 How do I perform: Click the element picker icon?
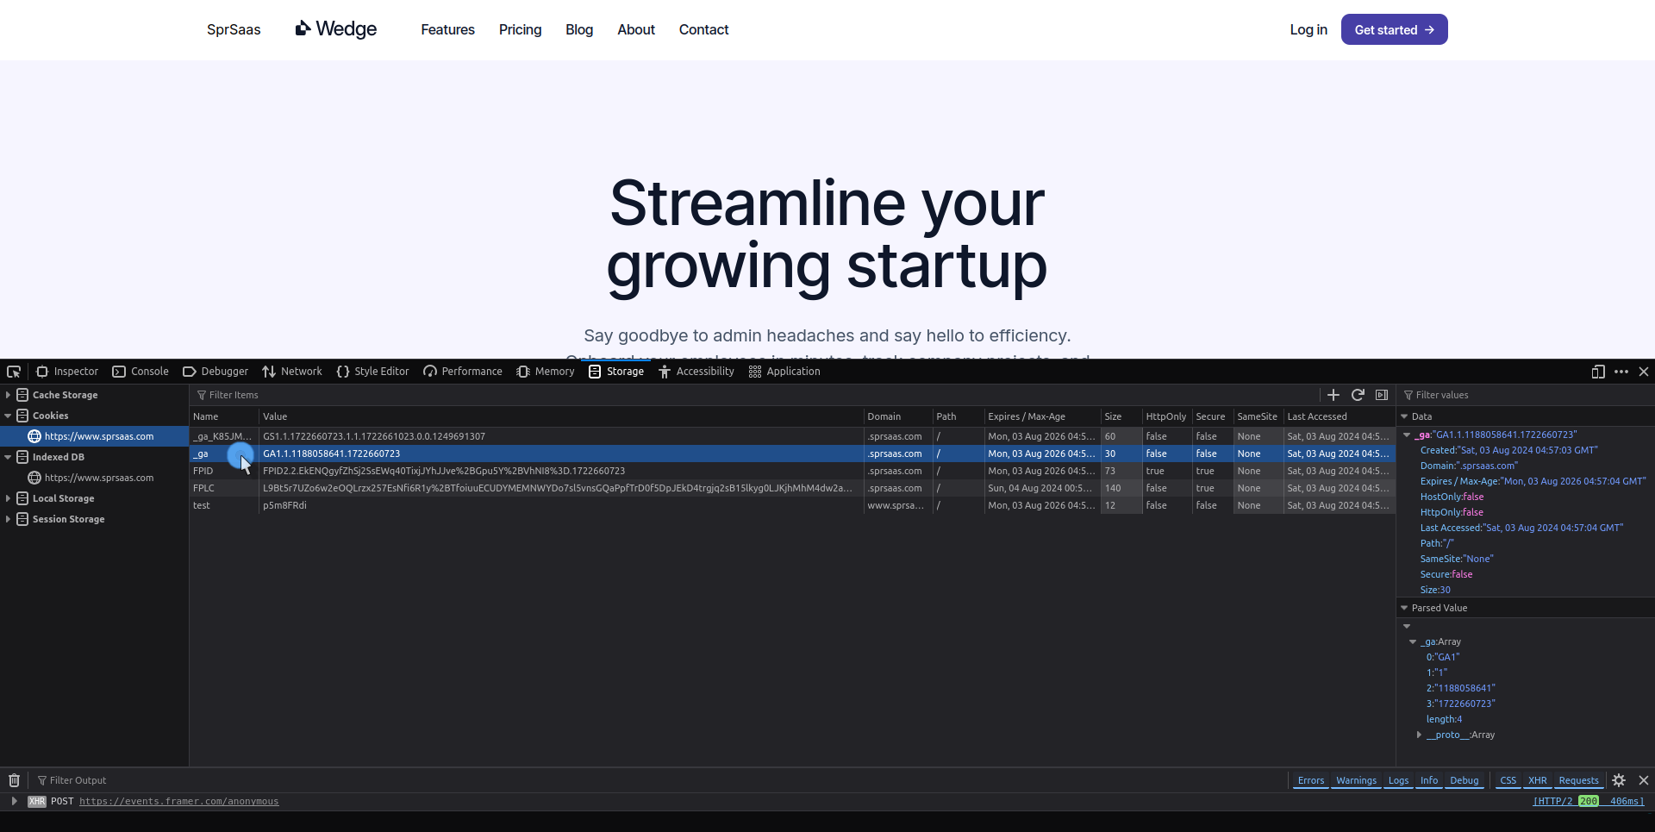pos(14,372)
